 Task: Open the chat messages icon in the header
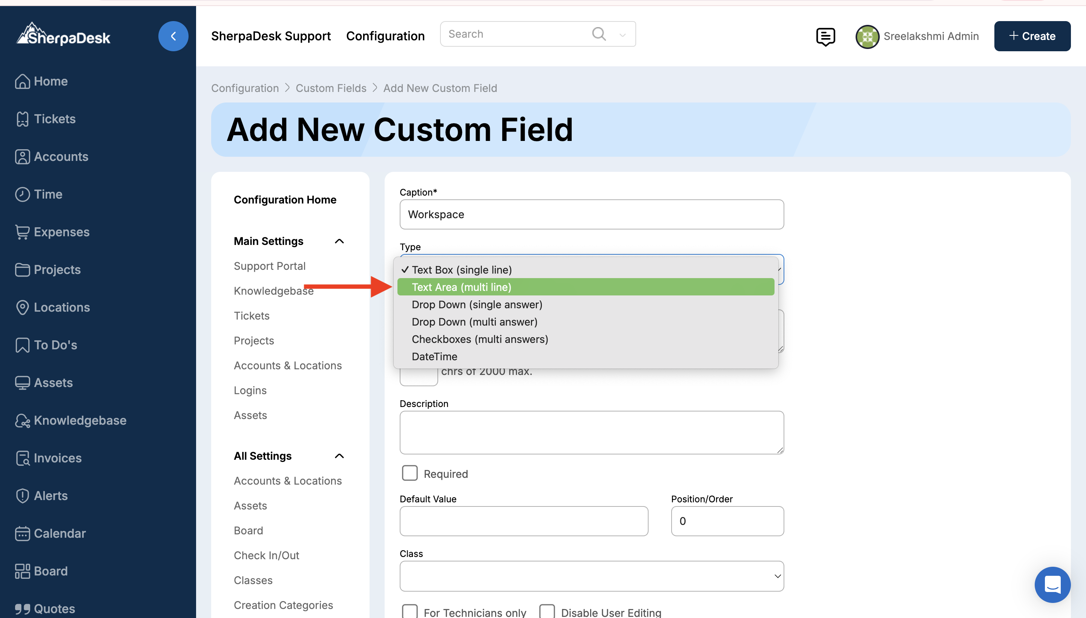825,37
